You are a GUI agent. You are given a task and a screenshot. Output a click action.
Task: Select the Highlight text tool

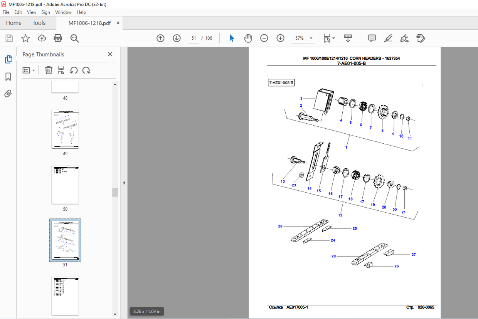pos(388,38)
